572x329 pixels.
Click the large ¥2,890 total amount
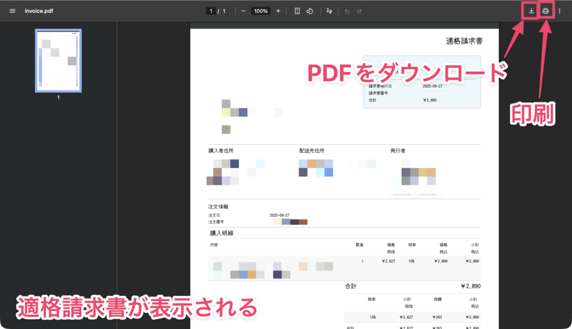(x=470, y=287)
